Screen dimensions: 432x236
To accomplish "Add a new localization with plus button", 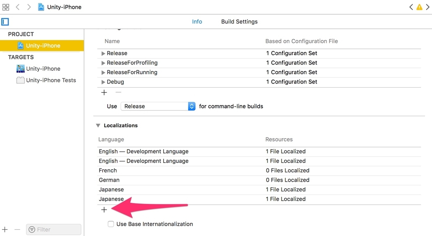I will (104, 210).
